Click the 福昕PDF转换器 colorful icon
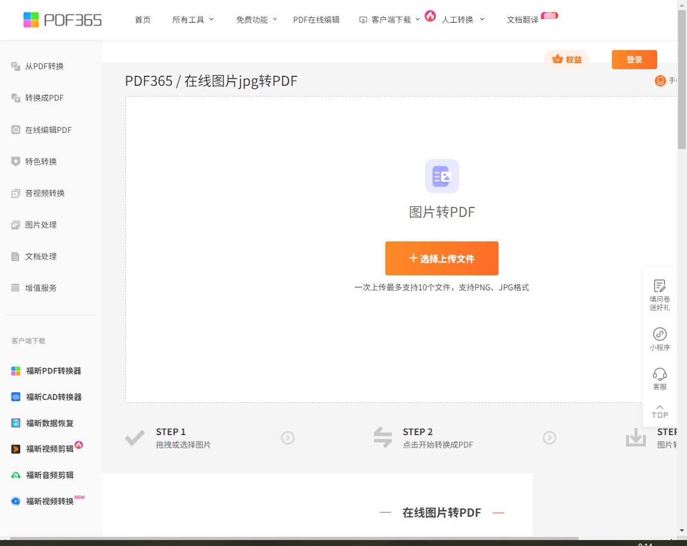Viewport: 687px width, 546px height. pyautogui.click(x=16, y=371)
